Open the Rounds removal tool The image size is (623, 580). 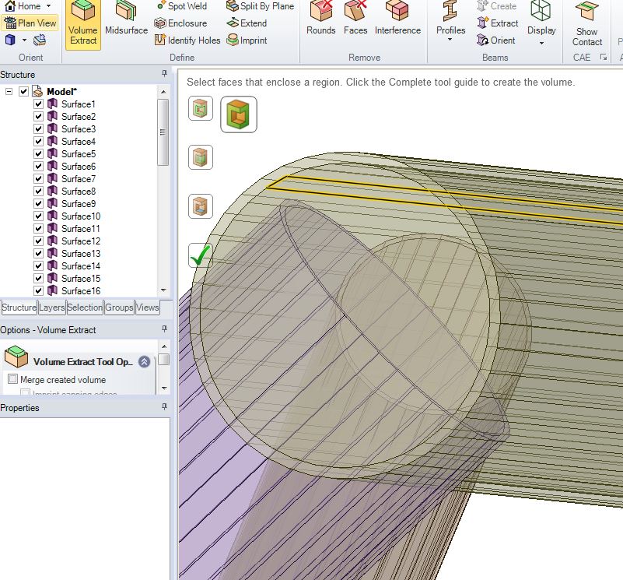point(320,20)
